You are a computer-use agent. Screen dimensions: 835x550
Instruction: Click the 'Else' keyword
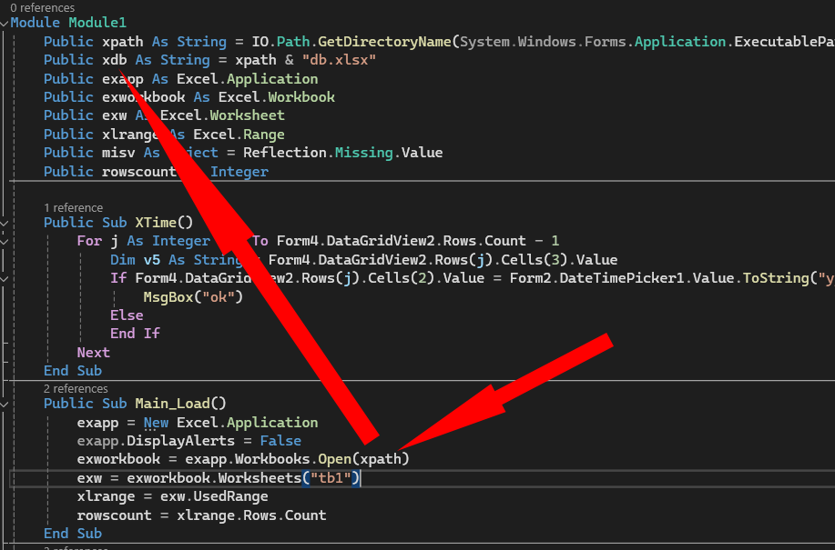[x=127, y=315]
